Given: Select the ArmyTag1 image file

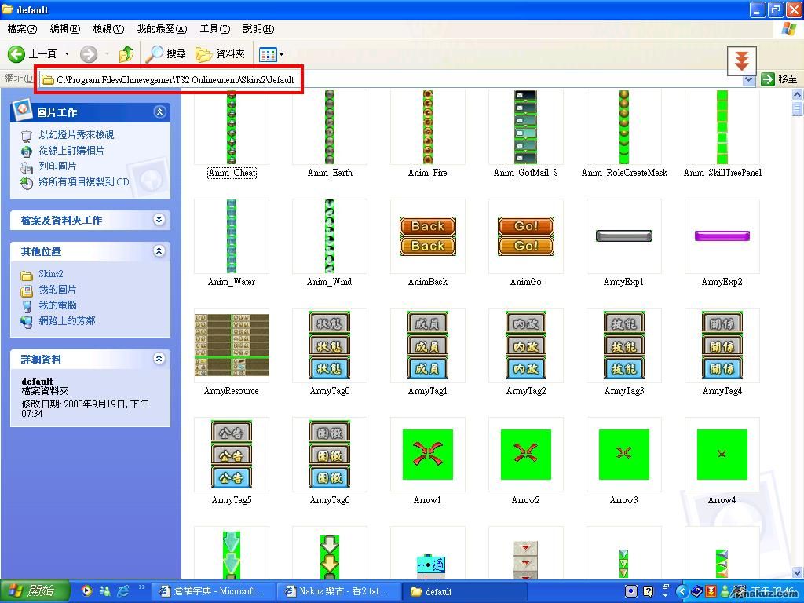Looking at the screenshot, I should click(428, 345).
